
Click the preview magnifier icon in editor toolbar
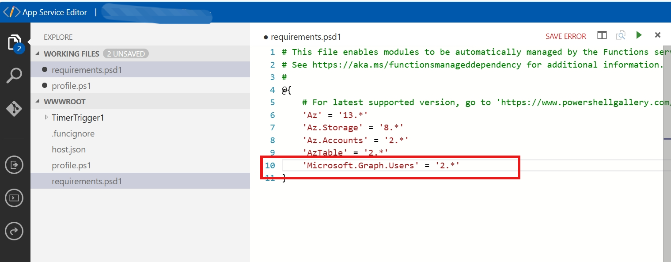621,35
